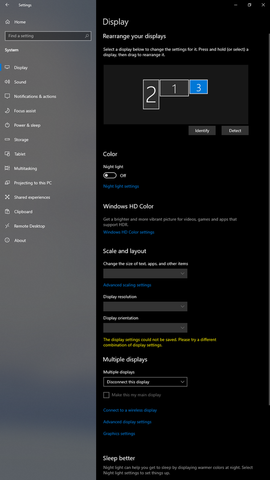Click the Display monitor icon
This screenshot has width=270, height=480.
pos(8,67)
